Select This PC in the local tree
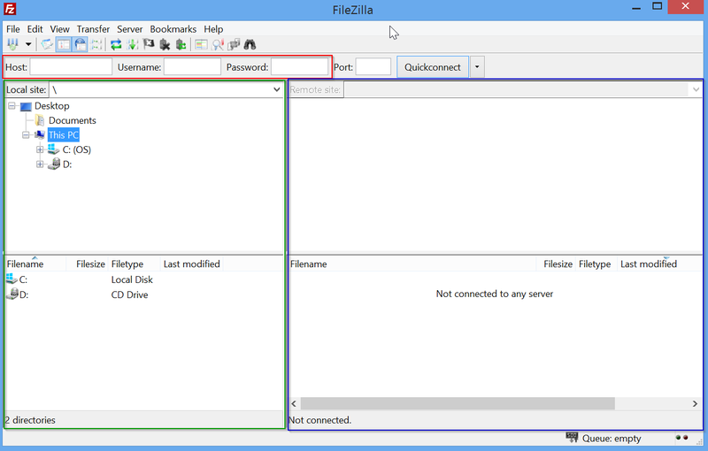The image size is (708, 451). (63, 134)
